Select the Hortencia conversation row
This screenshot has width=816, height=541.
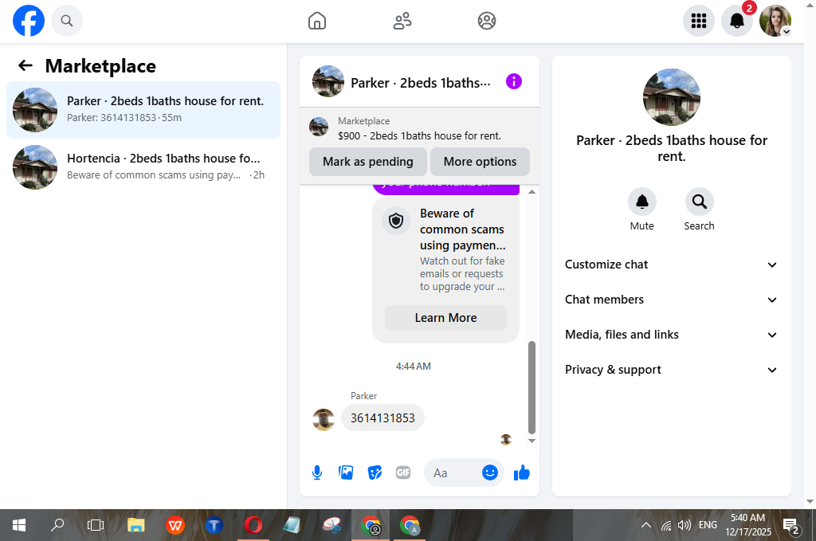[143, 167]
